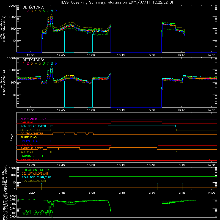The width and height of the screenshot is (220, 220).
Task: Click 14:00 tick under rear segments plot
Action: point(211,110)
